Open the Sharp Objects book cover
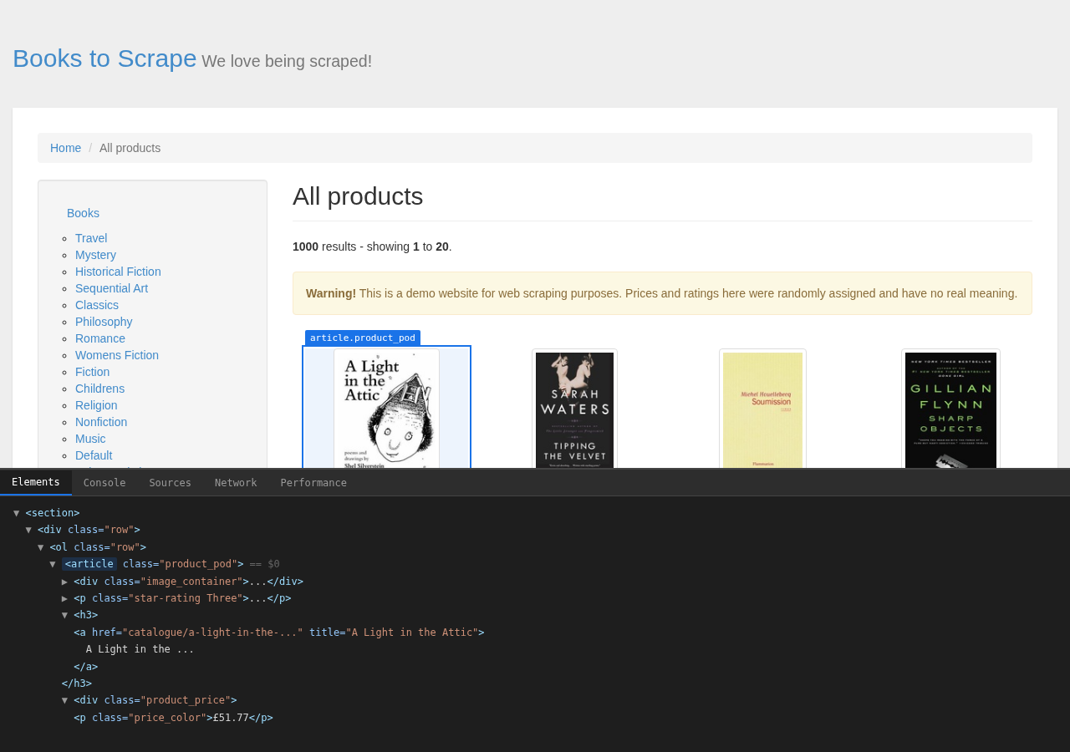The width and height of the screenshot is (1070, 752). coord(950,409)
